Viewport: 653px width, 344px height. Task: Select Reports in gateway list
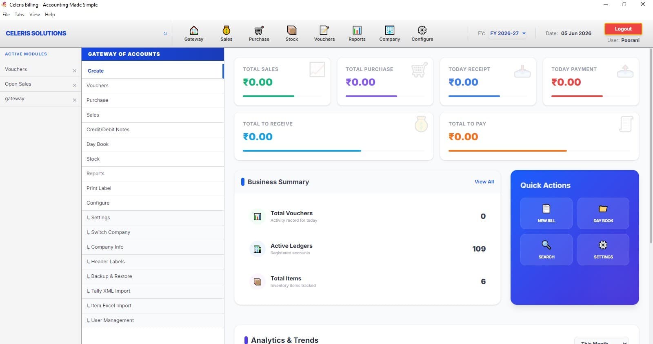(x=153, y=174)
